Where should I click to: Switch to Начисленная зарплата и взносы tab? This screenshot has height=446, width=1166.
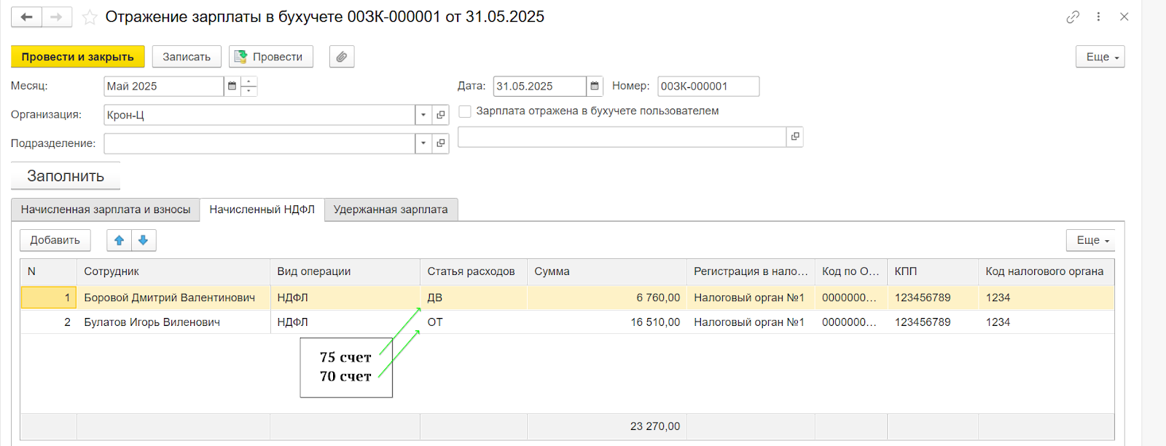106,210
